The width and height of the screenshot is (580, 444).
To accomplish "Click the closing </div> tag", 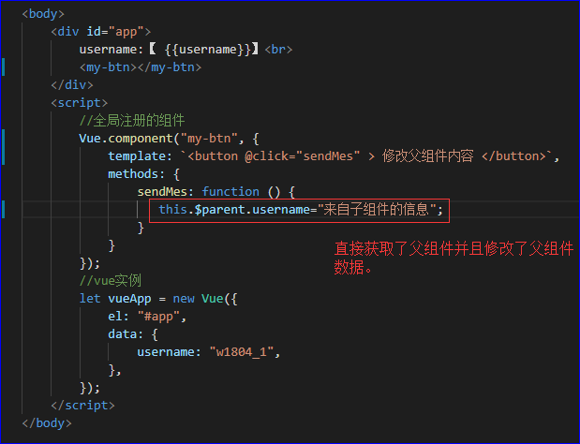I will pos(72,85).
